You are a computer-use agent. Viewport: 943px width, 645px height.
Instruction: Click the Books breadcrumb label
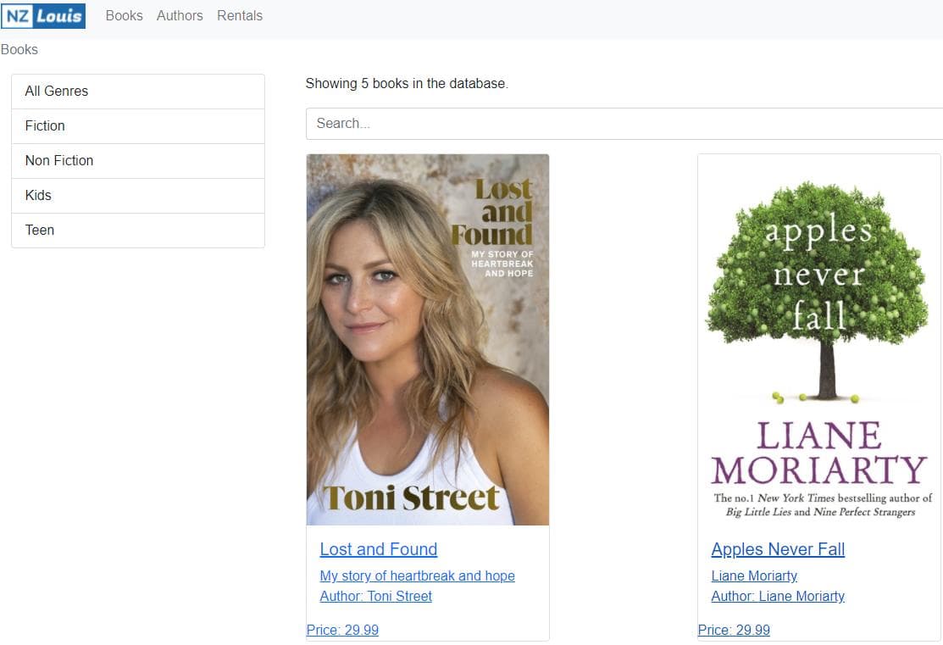point(19,49)
